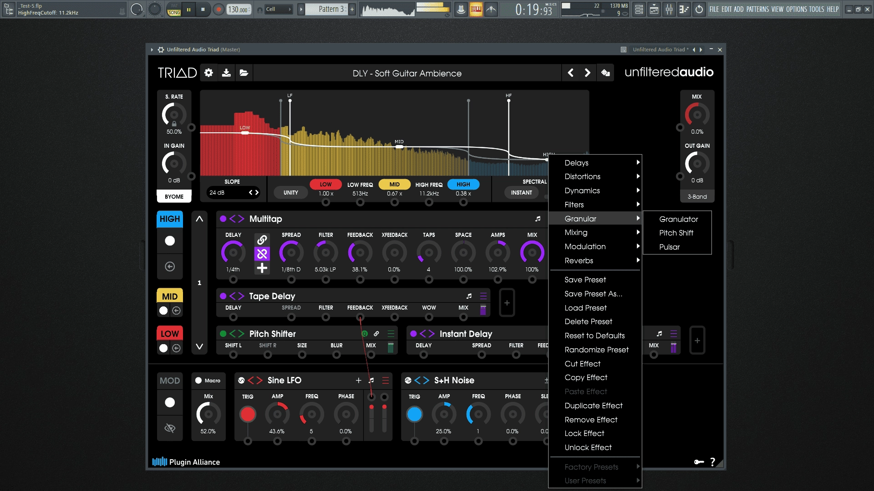
Task: Expand the Delays submenu
Action: tap(595, 163)
